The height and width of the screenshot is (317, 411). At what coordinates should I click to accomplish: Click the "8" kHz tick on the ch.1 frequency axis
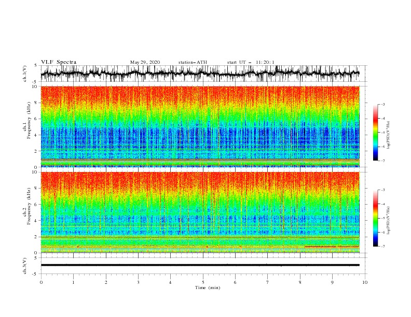(x=36, y=103)
